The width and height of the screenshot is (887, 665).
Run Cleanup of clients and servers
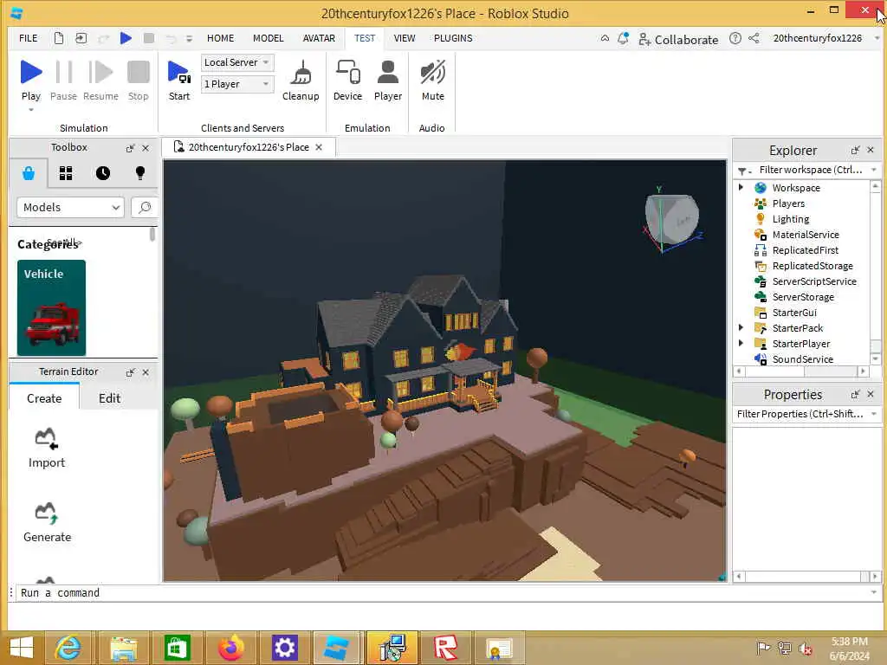[x=301, y=80]
